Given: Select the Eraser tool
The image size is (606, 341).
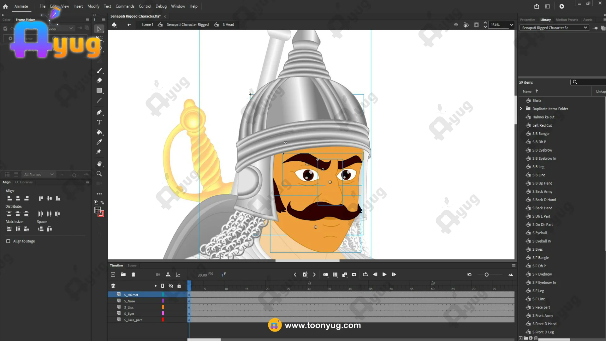Looking at the screenshot, I should (99, 80).
